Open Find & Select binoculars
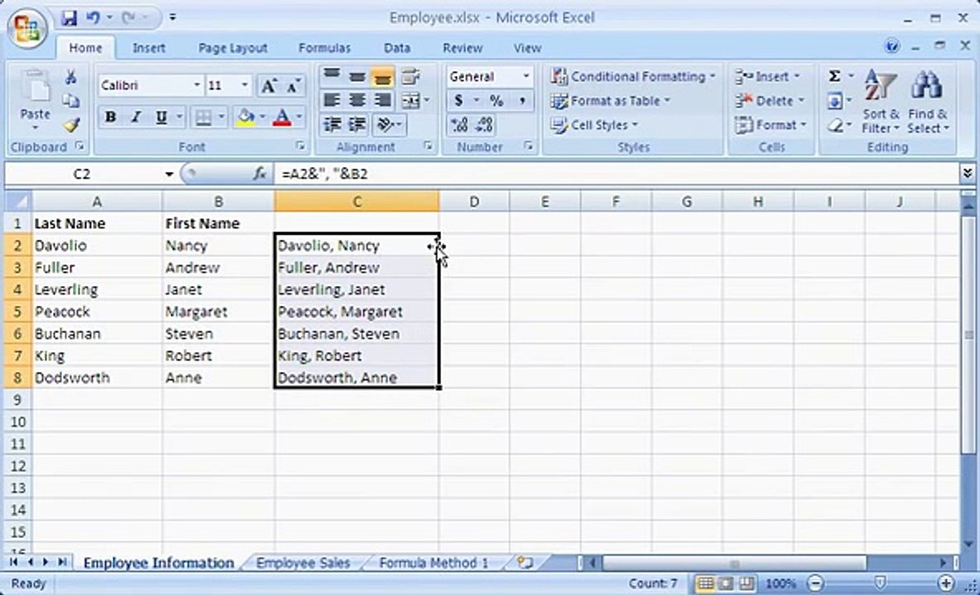The image size is (980, 595). click(928, 101)
